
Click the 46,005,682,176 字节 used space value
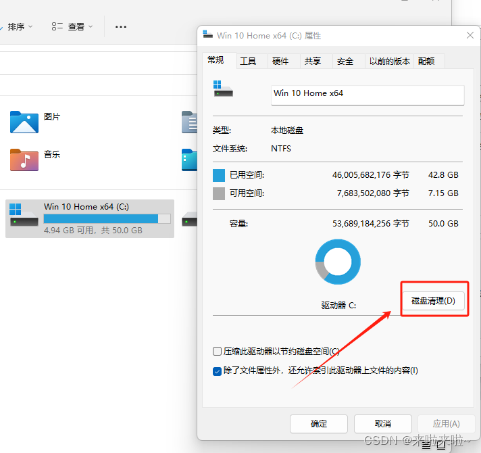371,175
